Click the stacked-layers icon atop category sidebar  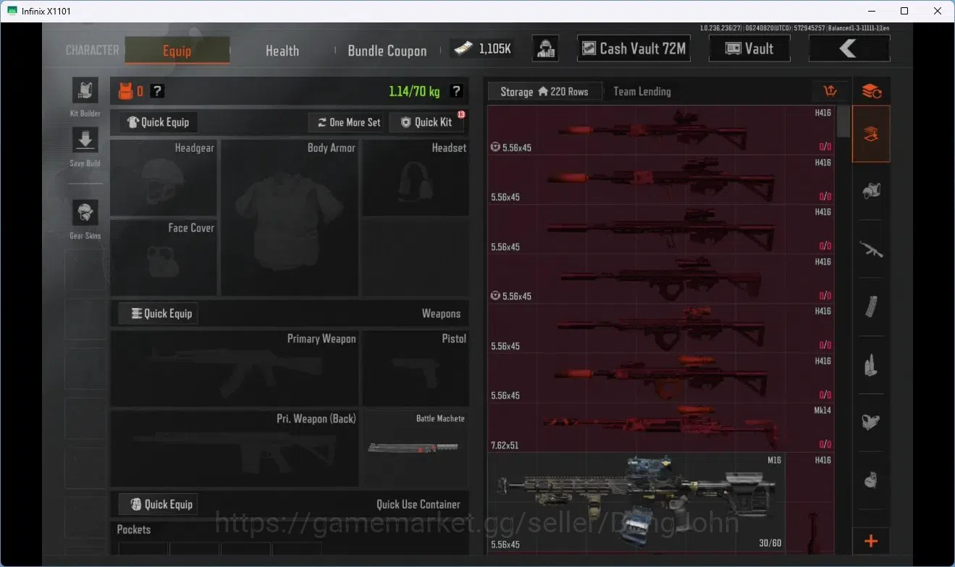pyautogui.click(x=871, y=91)
